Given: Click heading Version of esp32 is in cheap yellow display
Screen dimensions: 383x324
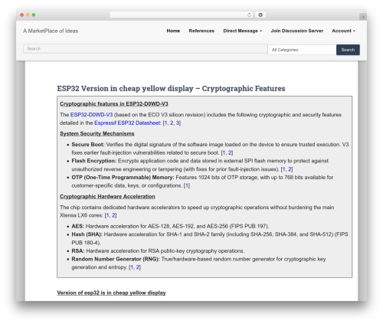Looking at the screenshot, I should pos(111,293).
